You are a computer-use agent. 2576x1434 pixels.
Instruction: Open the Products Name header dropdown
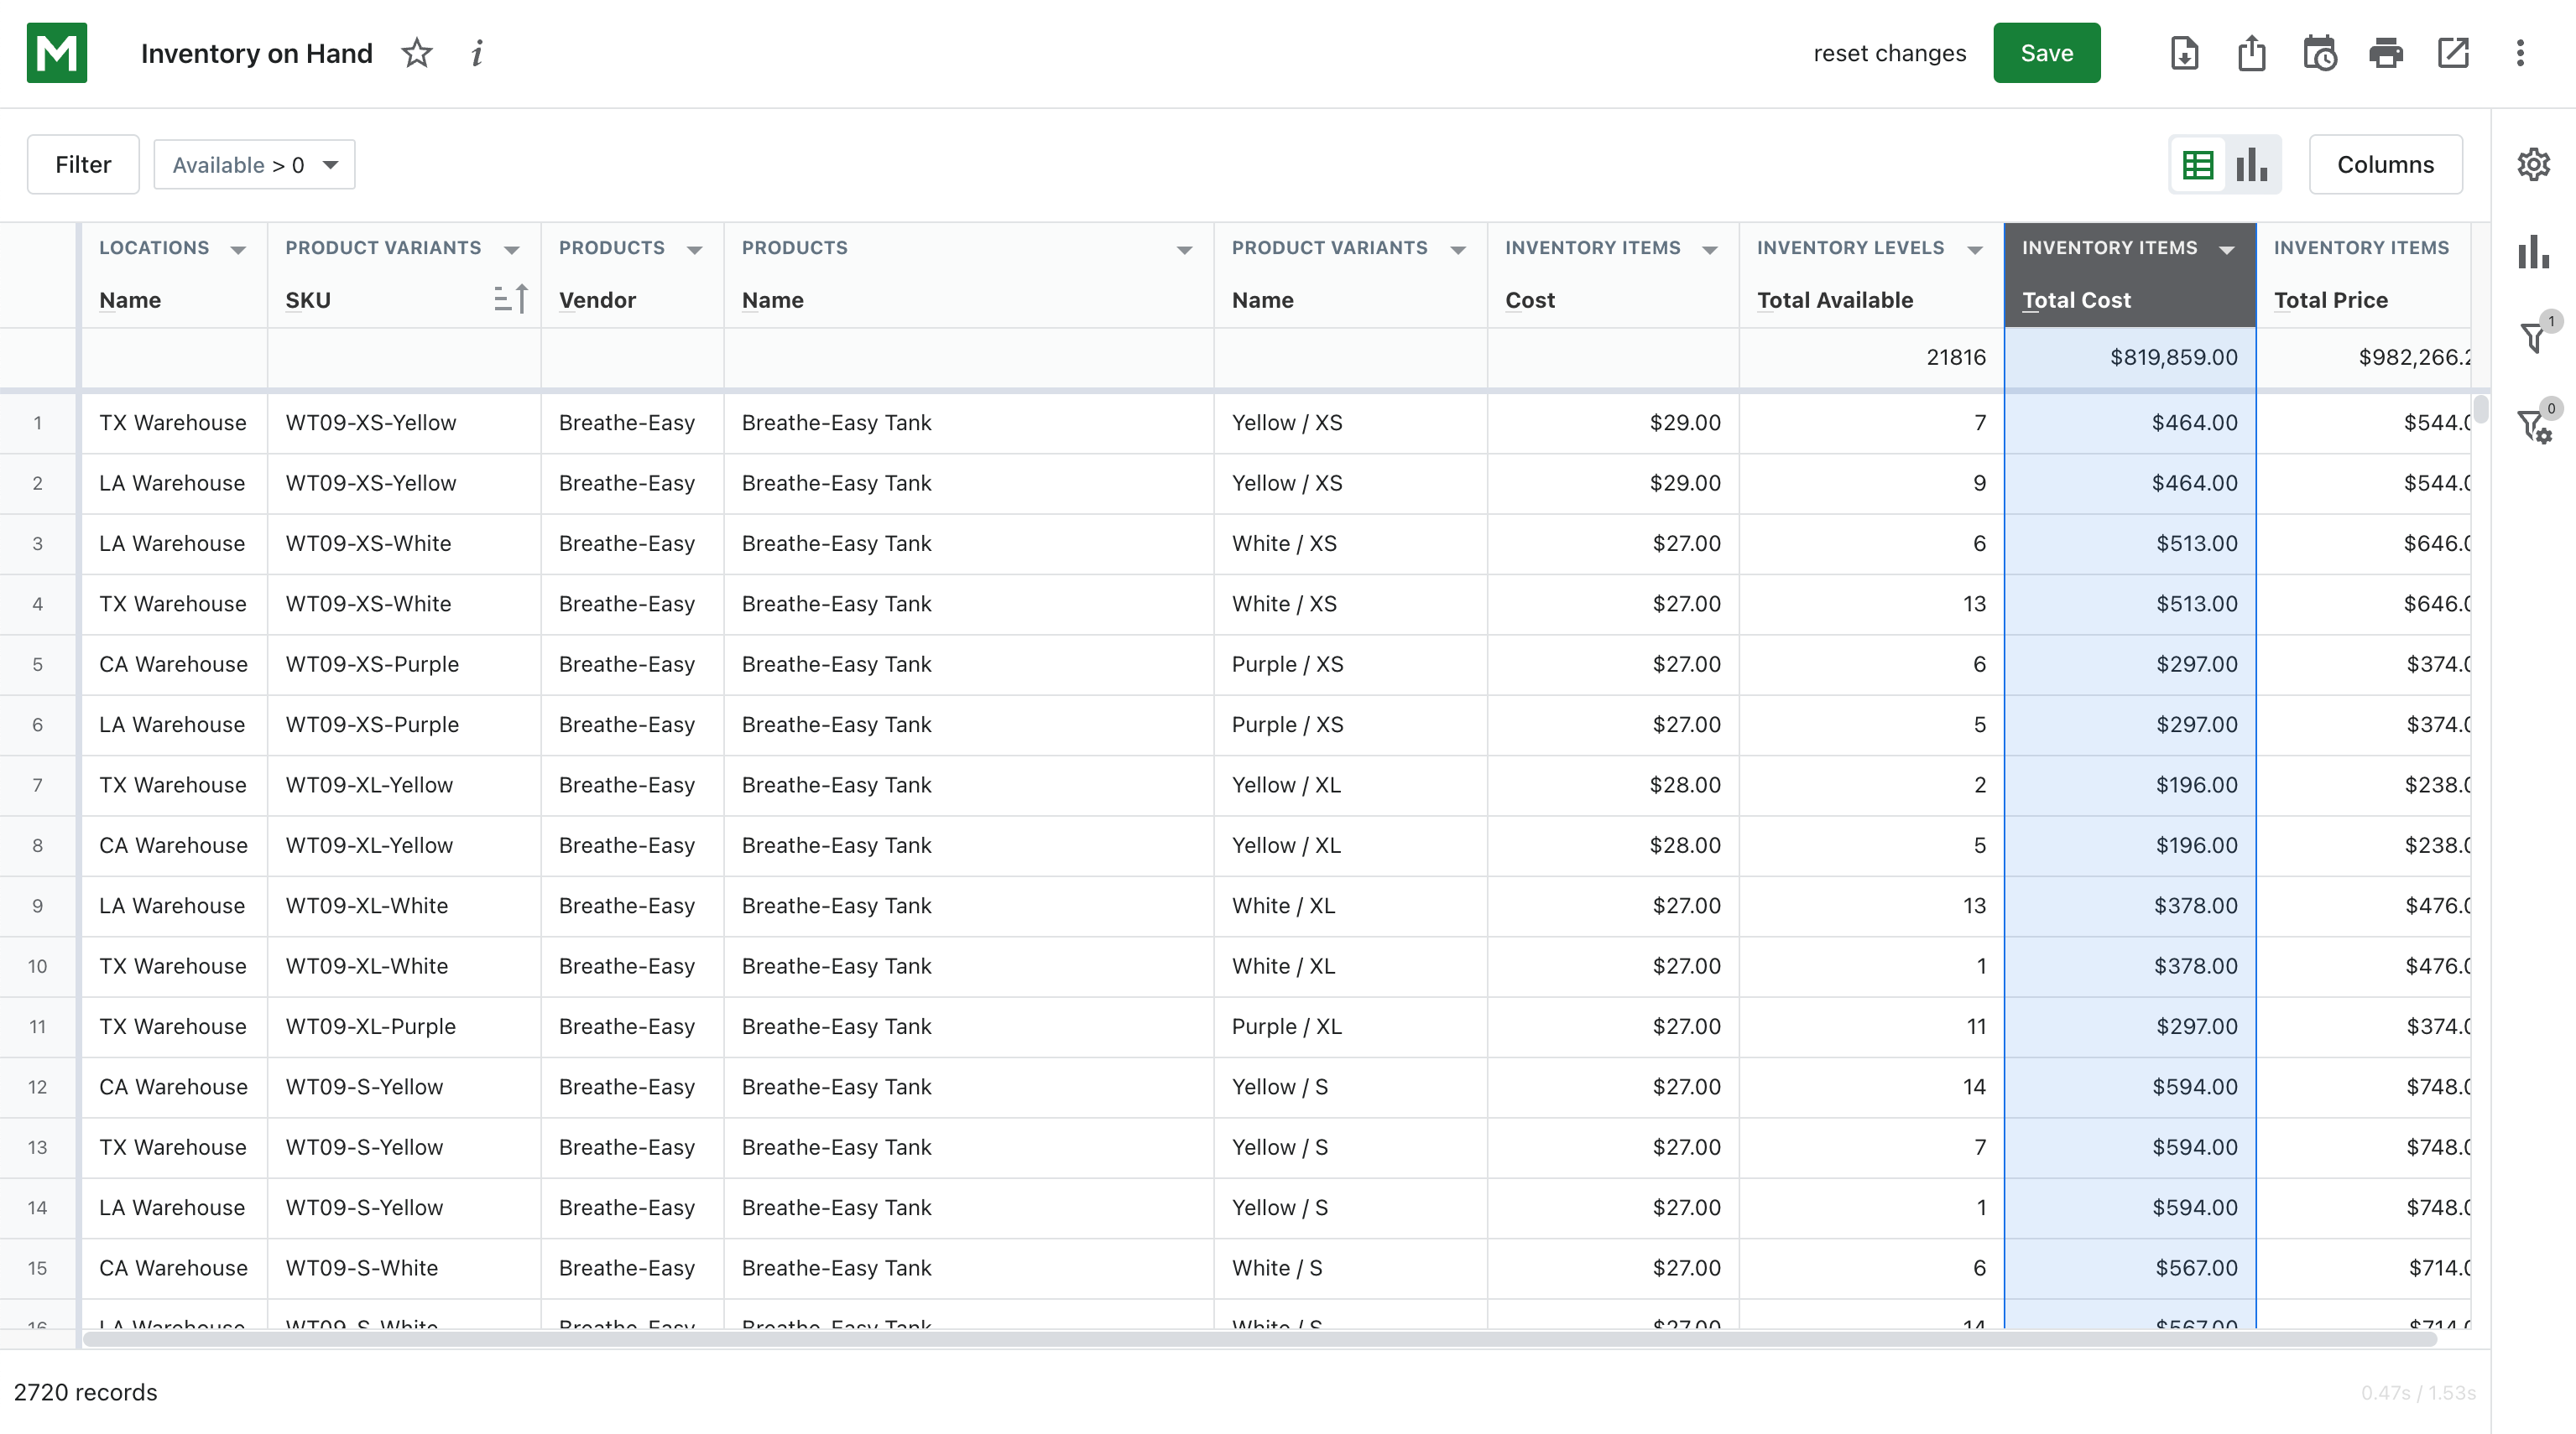click(x=1184, y=249)
